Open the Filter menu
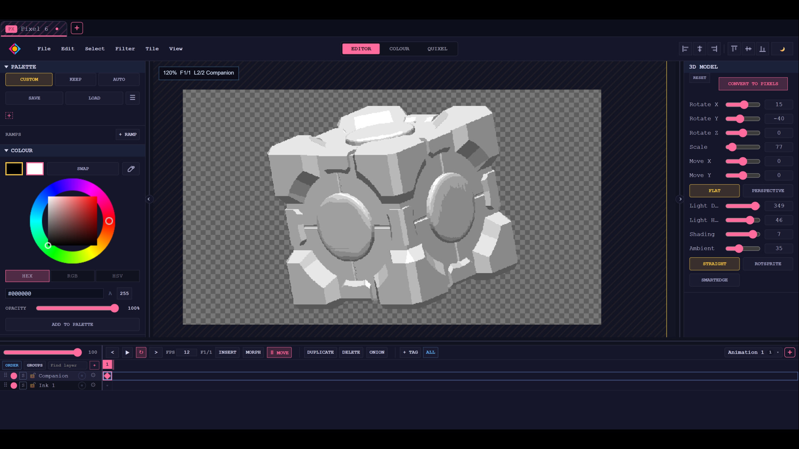This screenshot has height=449, width=799. point(125,49)
